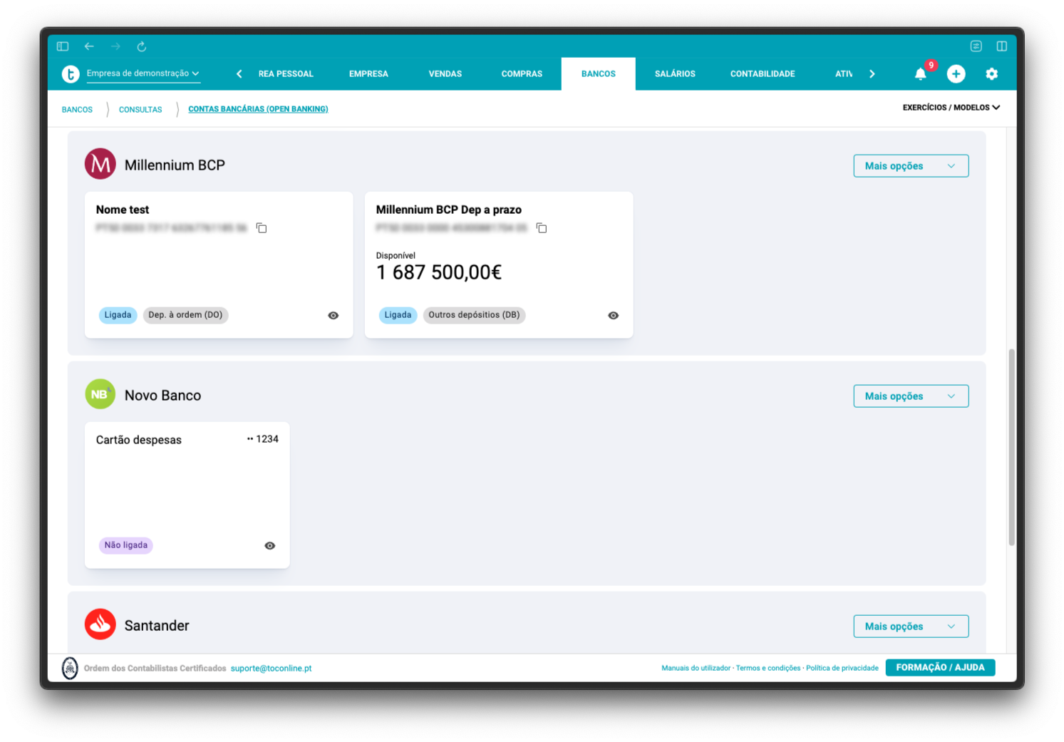Screen dimensions: 1064x742
Task: Click the Ordem dos Contabilistas emblem
Action: [x=70, y=668]
